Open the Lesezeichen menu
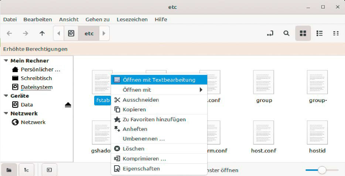The width and height of the screenshot is (345, 176). [132, 19]
